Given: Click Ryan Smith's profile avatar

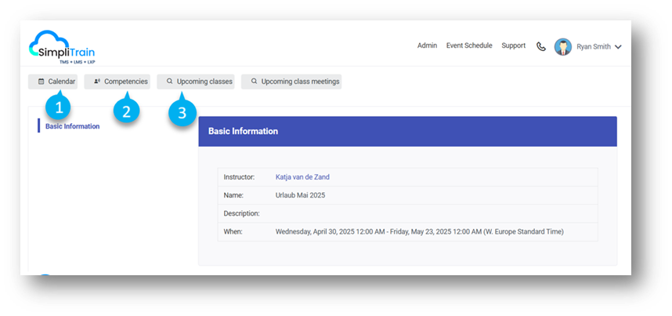Looking at the screenshot, I should (562, 46).
